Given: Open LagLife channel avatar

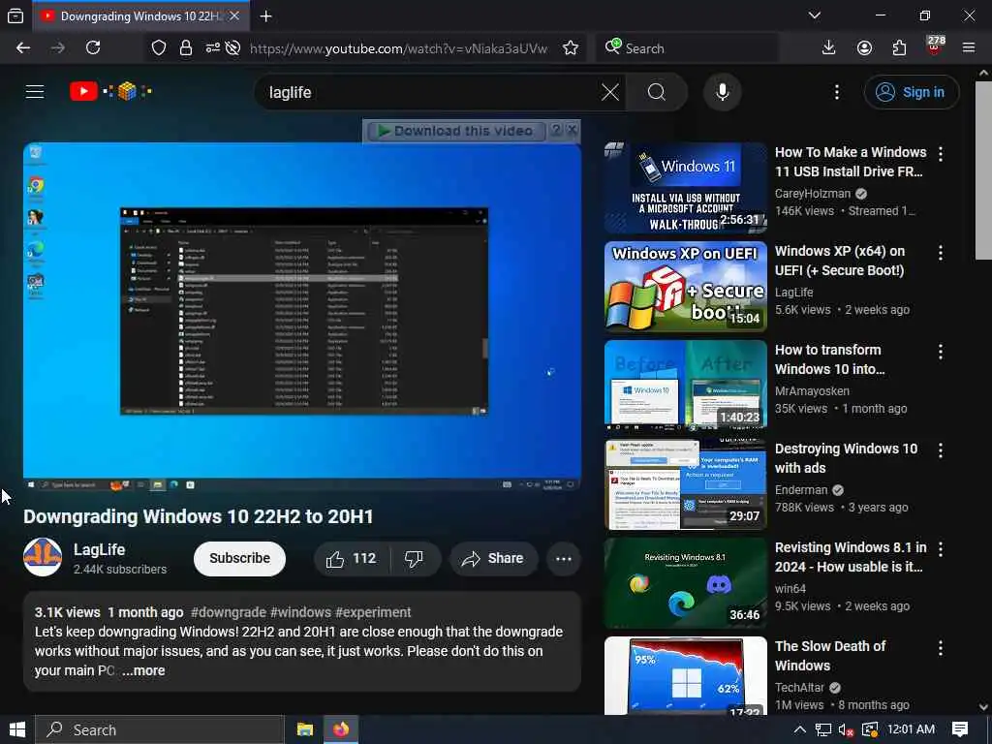Looking at the screenshot, I should [43, 557].
